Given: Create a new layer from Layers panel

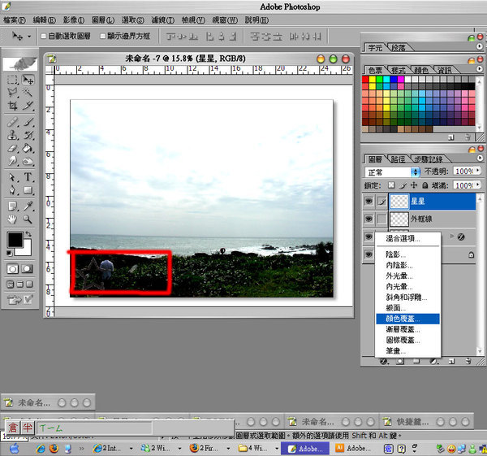Looking at the screenshot, I should (x=451, y=362).
